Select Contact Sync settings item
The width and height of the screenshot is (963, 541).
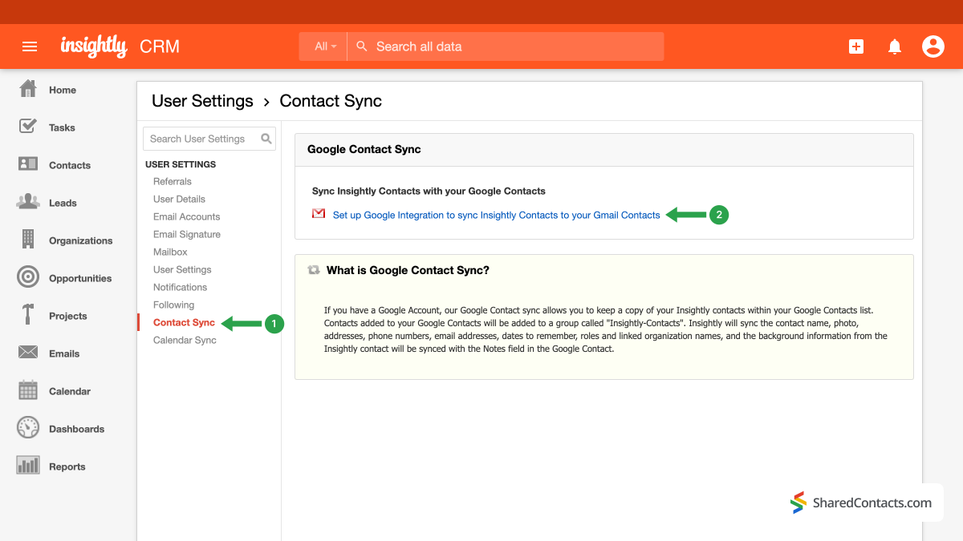point(184,323)
